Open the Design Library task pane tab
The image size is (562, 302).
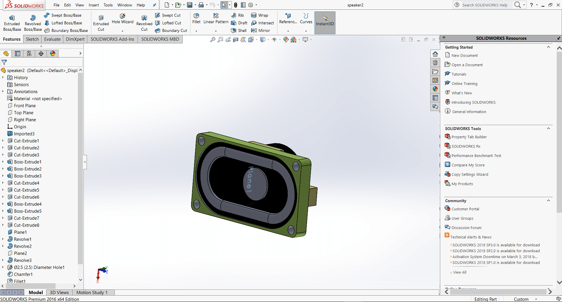(435, 63)
